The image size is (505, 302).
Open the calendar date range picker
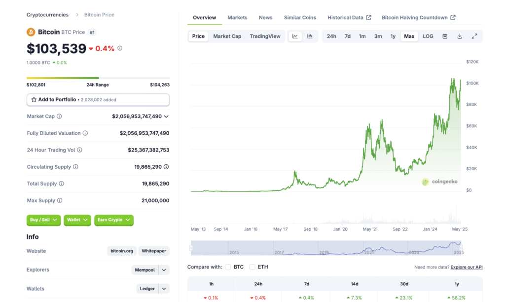(445, 36)
